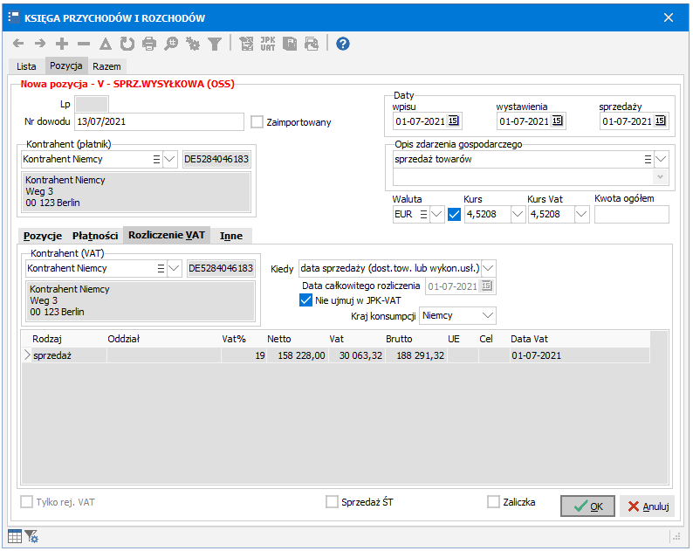Expand second description line dropdown arrow
This screenshot has height=551, width=693.
point(661,177)
